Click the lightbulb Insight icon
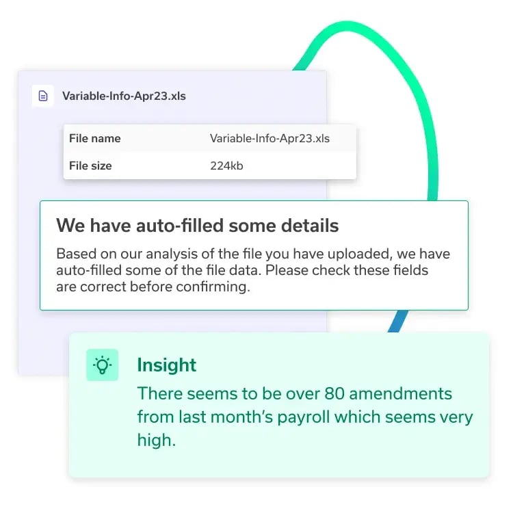Viewport: 513px width, 513px height. 103,365
